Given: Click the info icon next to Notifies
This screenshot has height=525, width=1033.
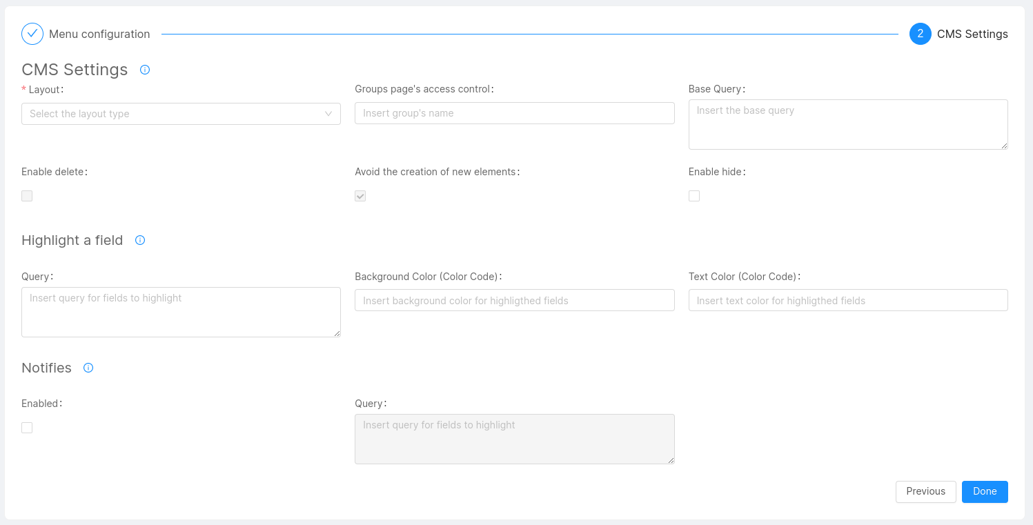Looking at the screenshot, I should pos(88,368).
